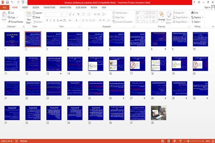Viewport: 215px width, 143px height.
Task: Switch to Slide Sorter view in status bar
Action: (169, 141)
